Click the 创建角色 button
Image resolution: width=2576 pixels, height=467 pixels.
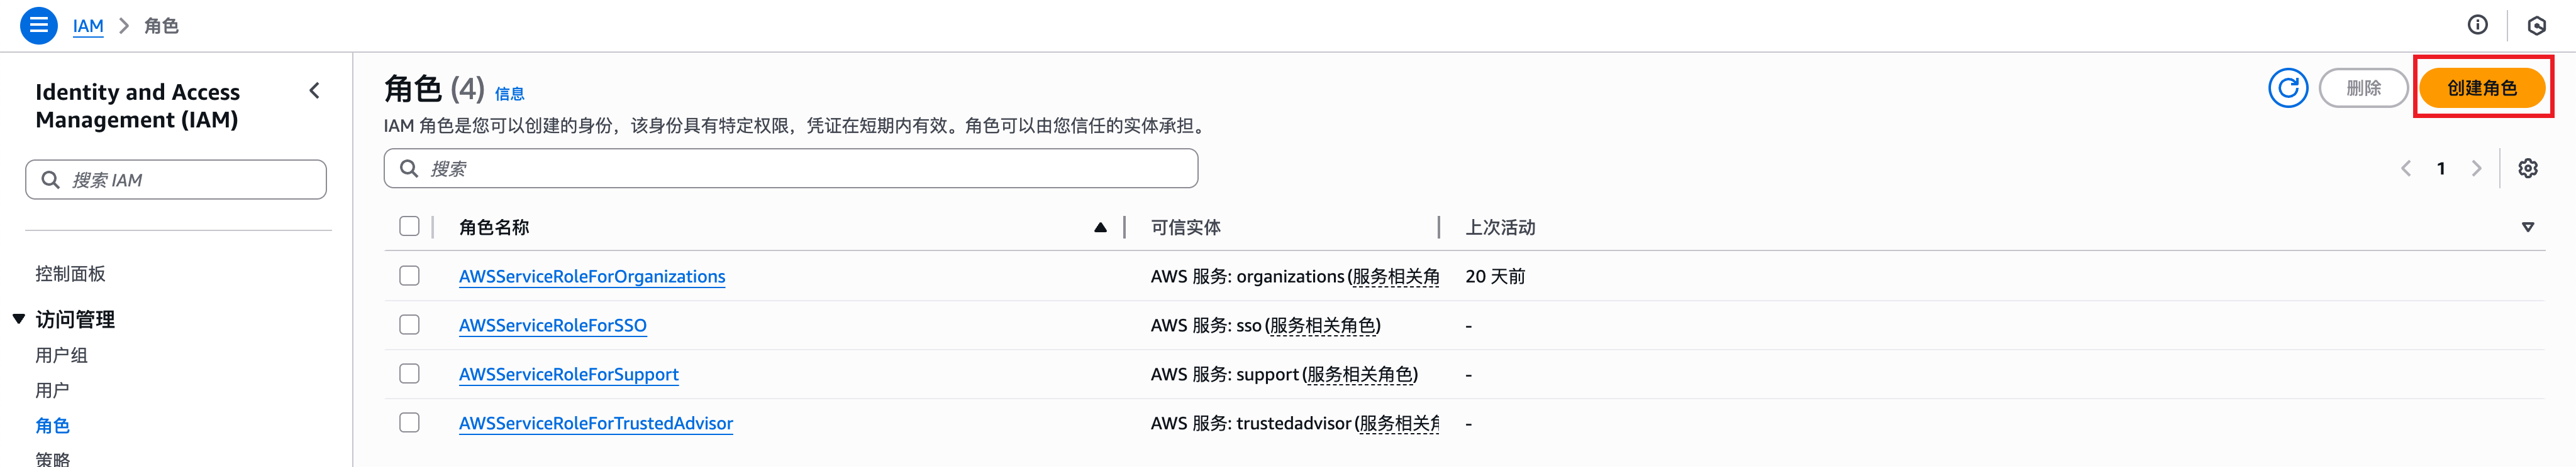(2481, 88)
